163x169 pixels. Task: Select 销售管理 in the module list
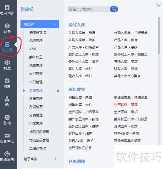point(36,66)
